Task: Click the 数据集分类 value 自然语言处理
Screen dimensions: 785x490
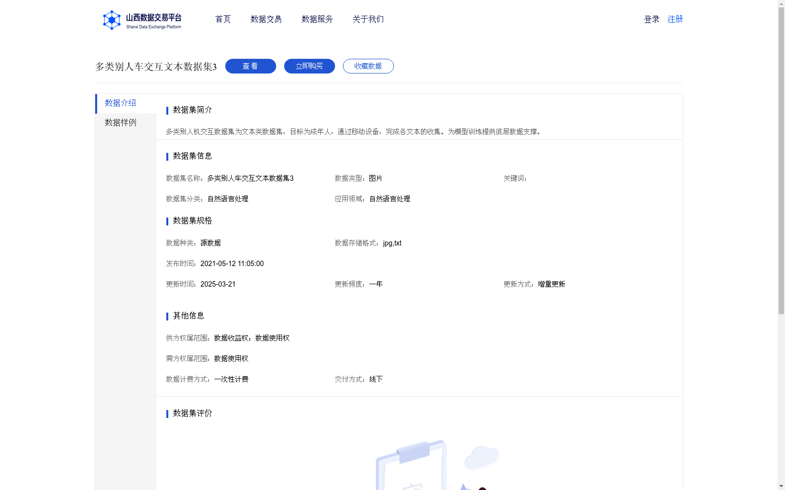Action: 228,199
